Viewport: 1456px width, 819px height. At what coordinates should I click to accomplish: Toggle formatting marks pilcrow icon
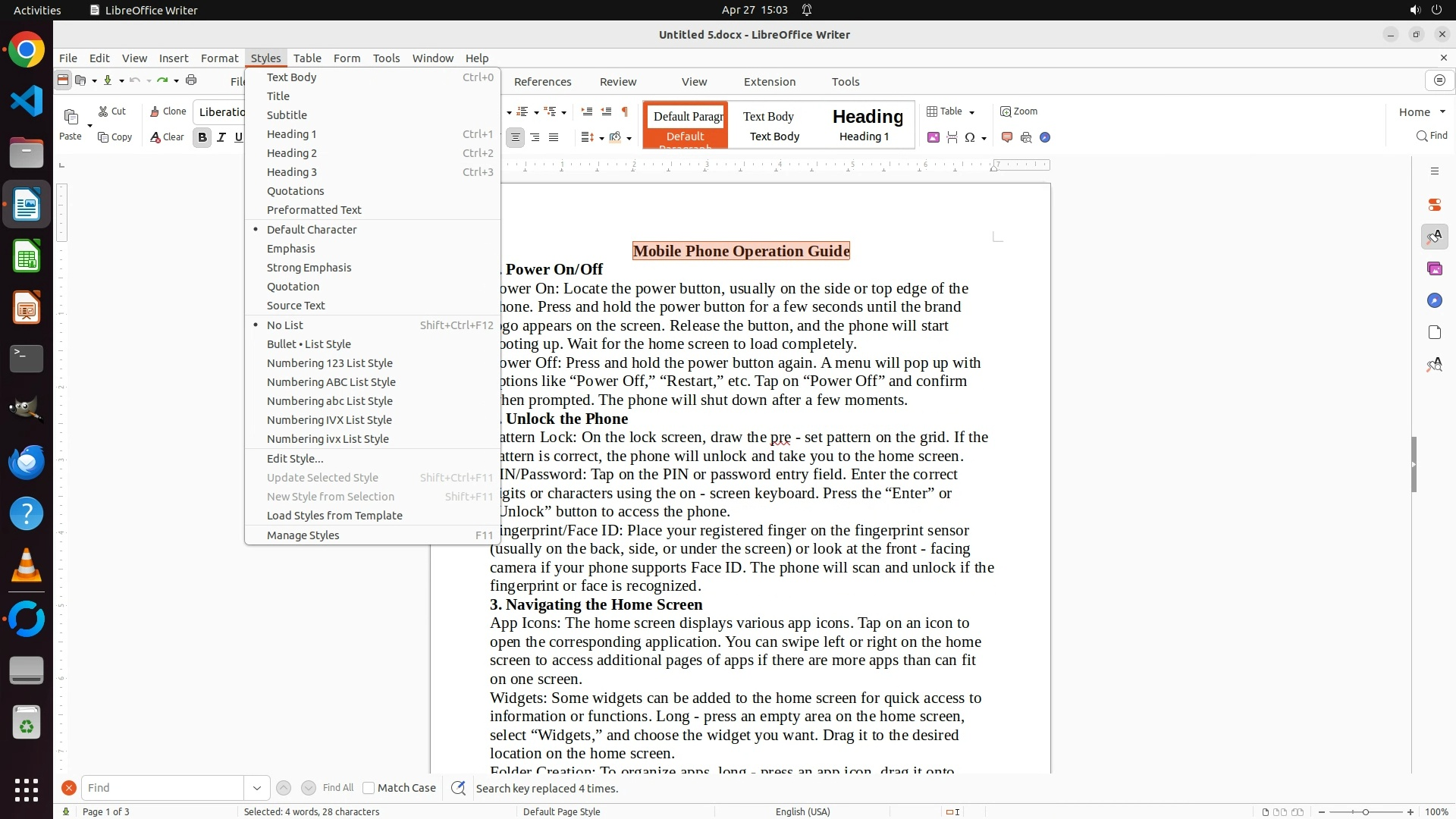click(x=625, y=111)
